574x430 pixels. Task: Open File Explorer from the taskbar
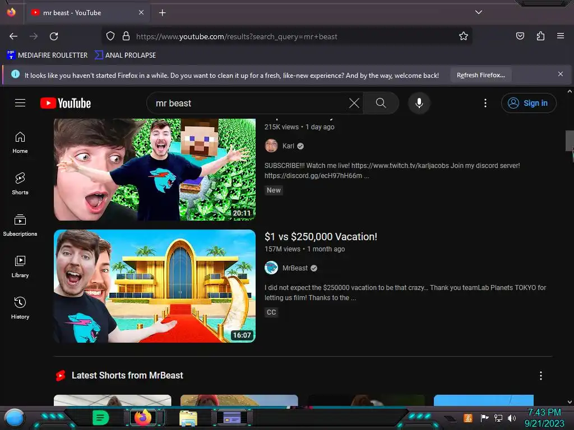188,418
